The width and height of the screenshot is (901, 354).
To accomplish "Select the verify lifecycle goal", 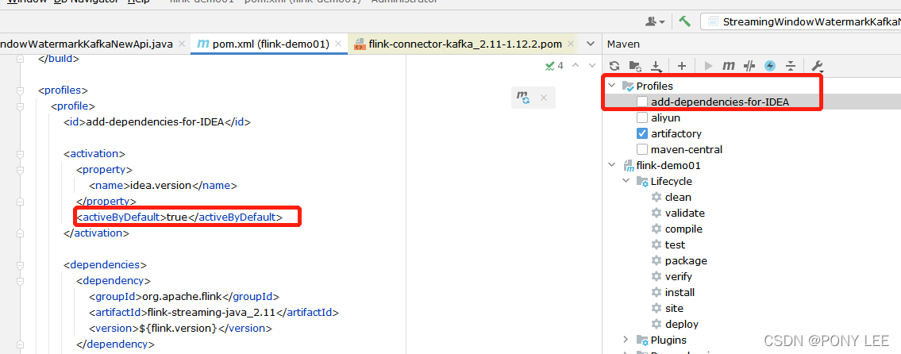I will tap(679, 276).
